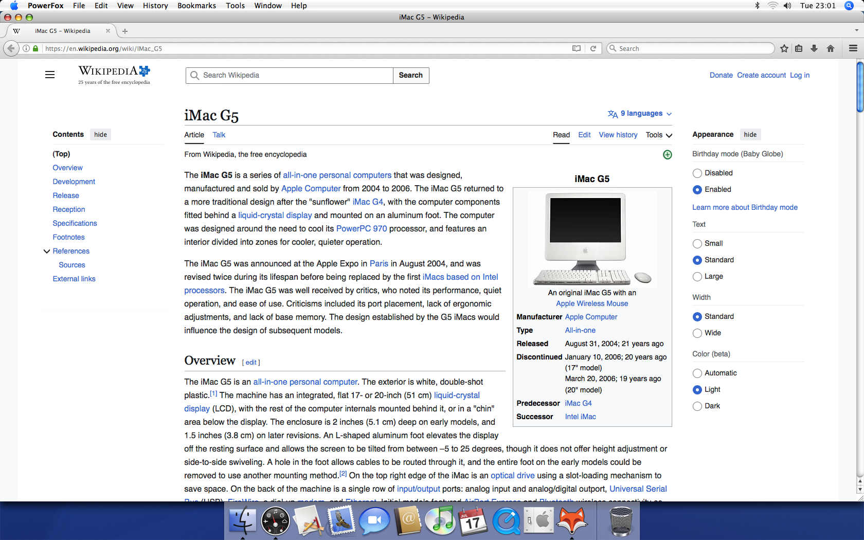Select the Light color radio button
The height and width of the screenshot is (540, 864).
[697, 390]
